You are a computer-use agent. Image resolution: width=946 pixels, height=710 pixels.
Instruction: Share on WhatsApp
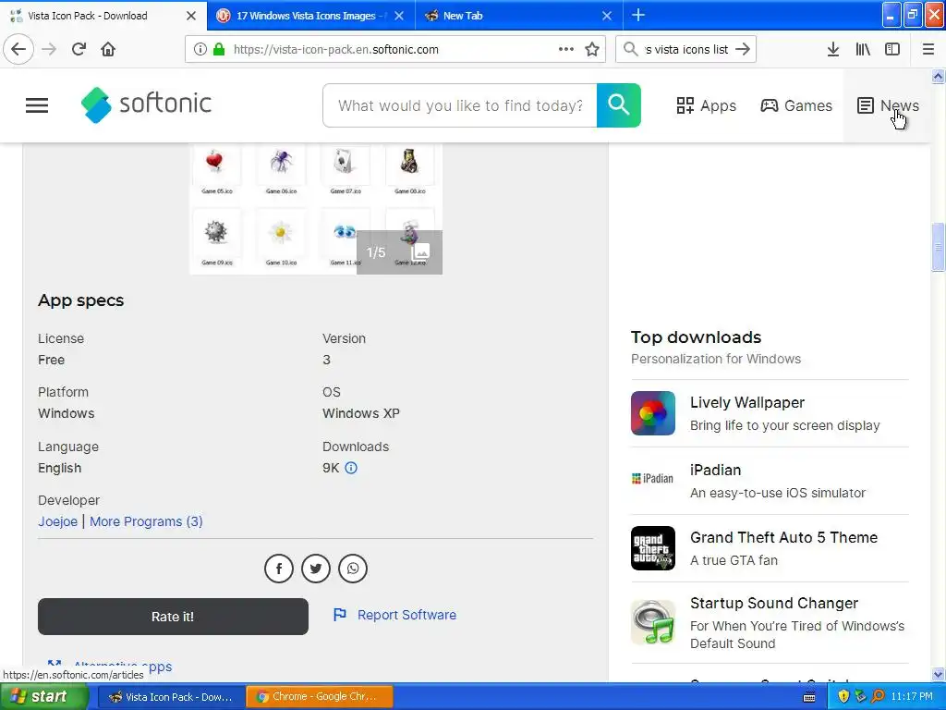coord(353,569)
